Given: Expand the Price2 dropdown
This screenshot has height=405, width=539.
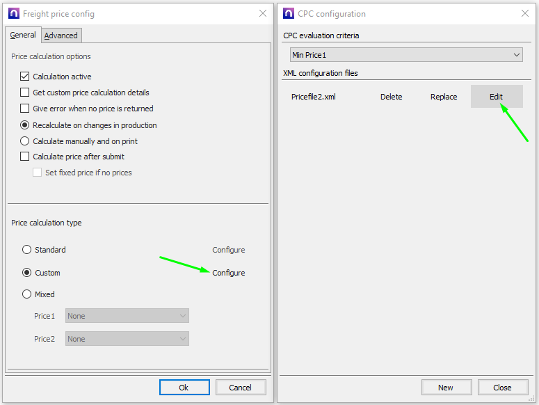Looking at the screenshot, I should pyautogui.click(x=127, y=339).
